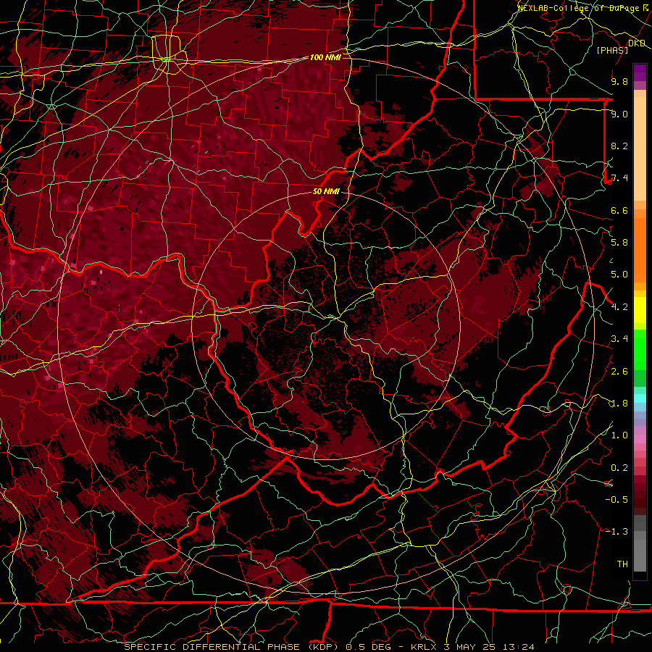Click the KRLX station identifier in the caption
The height and width of the screenshot is (652, 652).
click(424, 647)
